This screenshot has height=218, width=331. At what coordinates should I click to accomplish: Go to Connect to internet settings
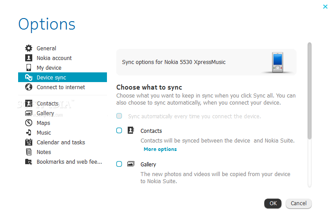click(x=62, y=87)
